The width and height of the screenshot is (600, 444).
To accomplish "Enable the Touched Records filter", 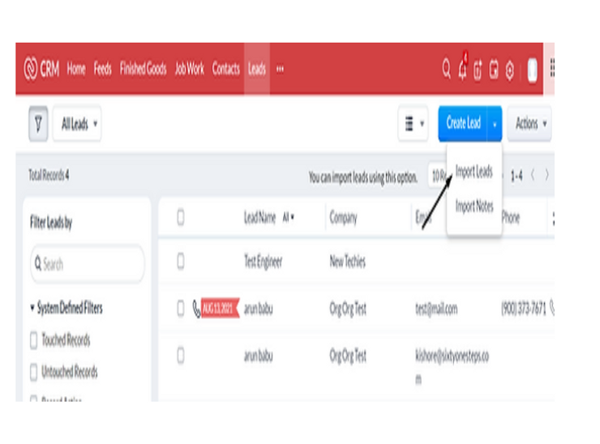I will point(34,339).
